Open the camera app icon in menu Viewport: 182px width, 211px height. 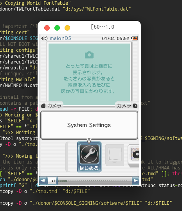(x=133, y=155)
